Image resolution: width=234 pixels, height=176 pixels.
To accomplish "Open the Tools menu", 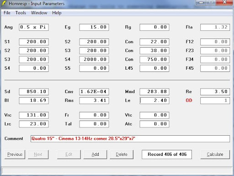I will [21, 13].
